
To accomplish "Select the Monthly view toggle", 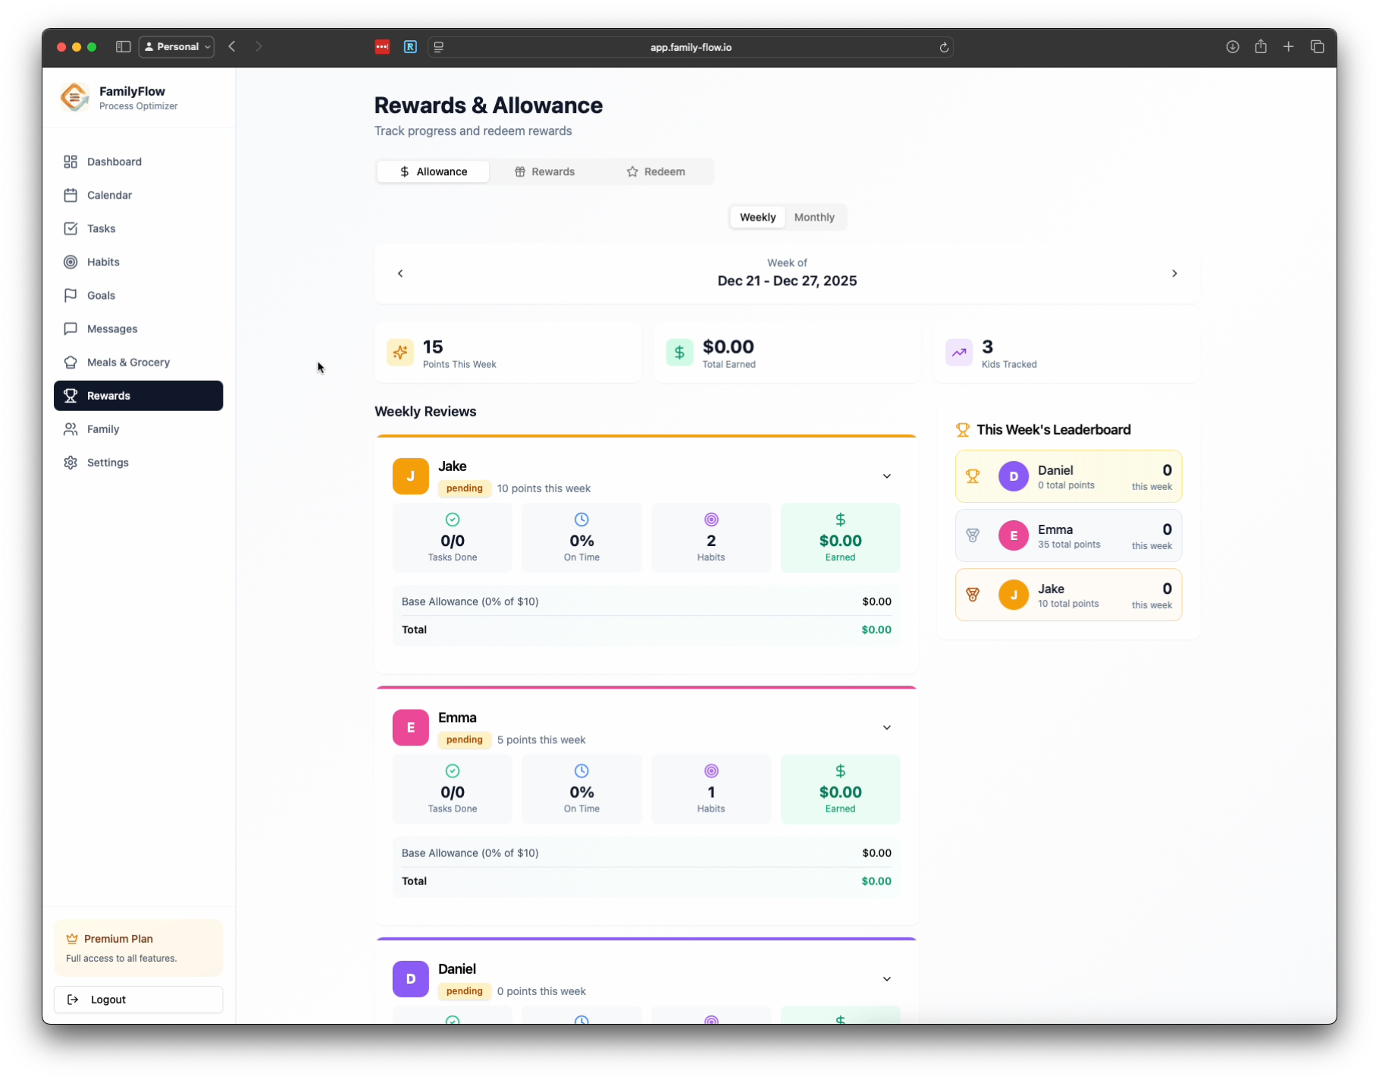I will tap(814, 217).
